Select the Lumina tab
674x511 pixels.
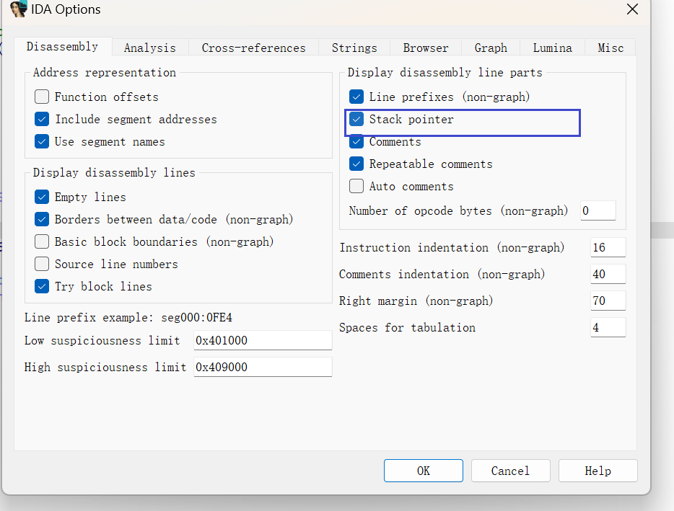[552, 48]
